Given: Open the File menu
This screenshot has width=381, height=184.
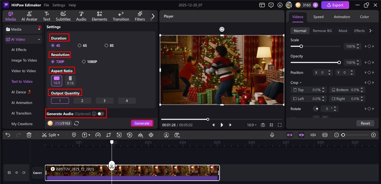Looking at the screenshot, I should [46, 5].
